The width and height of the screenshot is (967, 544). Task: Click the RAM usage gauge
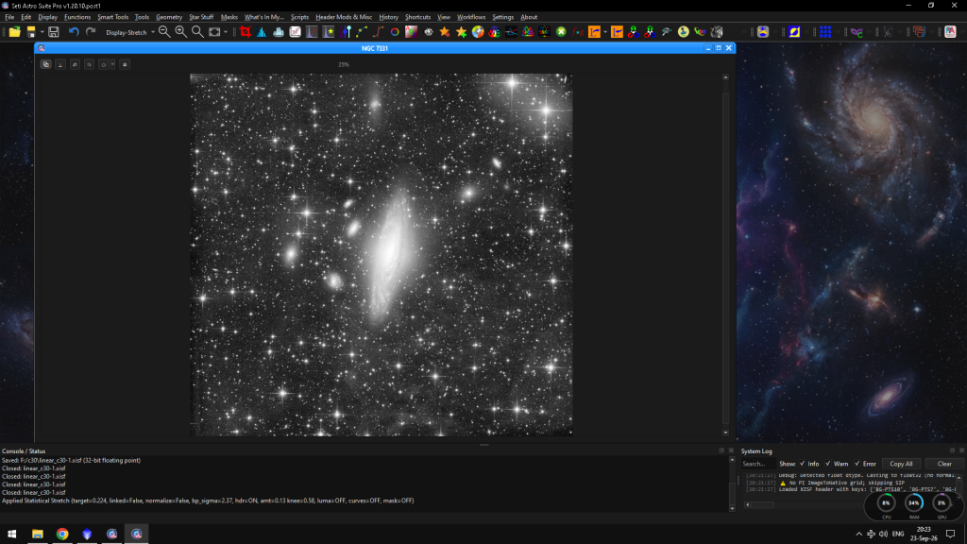pyautogui.click(x=914, y=503)
